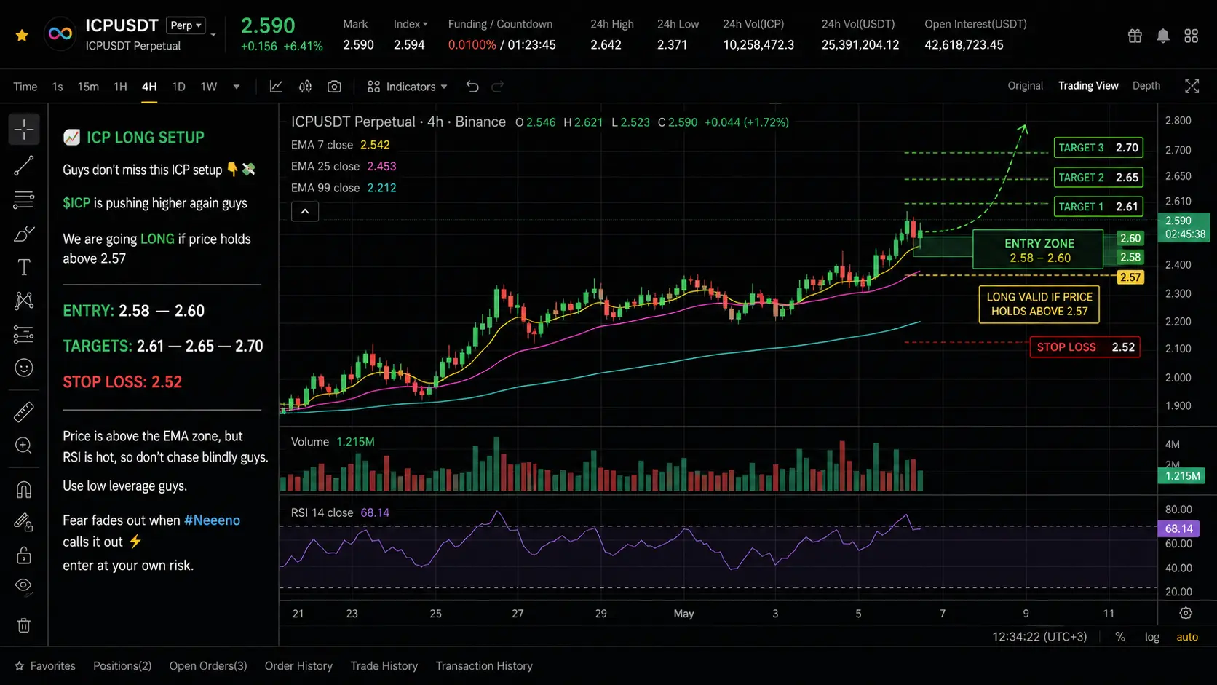Screen dimensions: 1217x685
Task: Click the ICPUSDT symbol name
Action: coord(122,25)
